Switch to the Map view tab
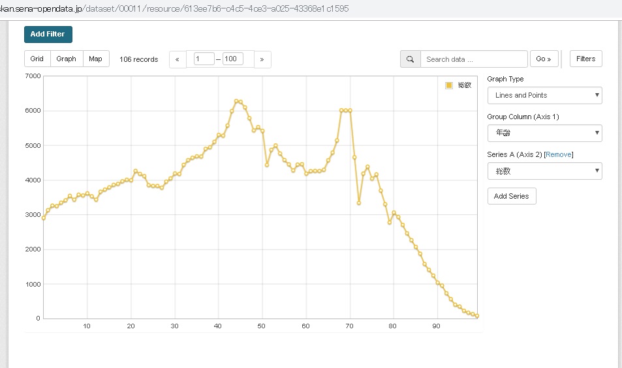The image size is (622, 368). point(95,59)
